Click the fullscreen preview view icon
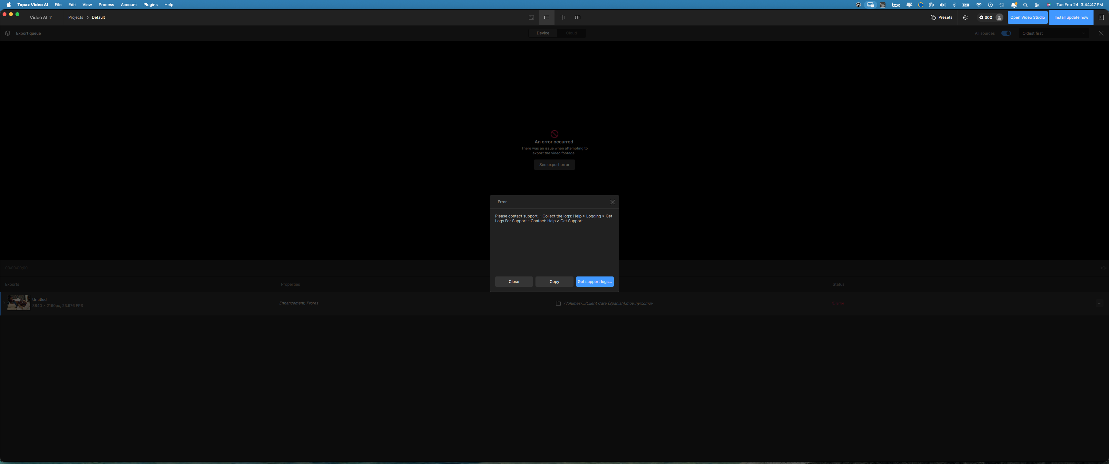This screenshot has height=464, width=1109. coord(531,18)
